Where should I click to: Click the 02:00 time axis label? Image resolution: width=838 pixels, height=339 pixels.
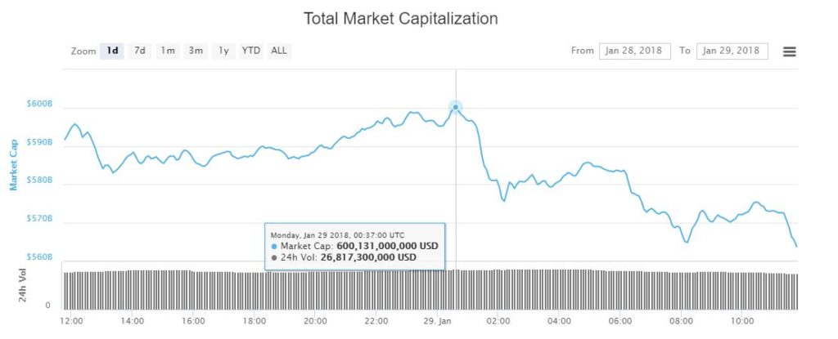point(498,321)
